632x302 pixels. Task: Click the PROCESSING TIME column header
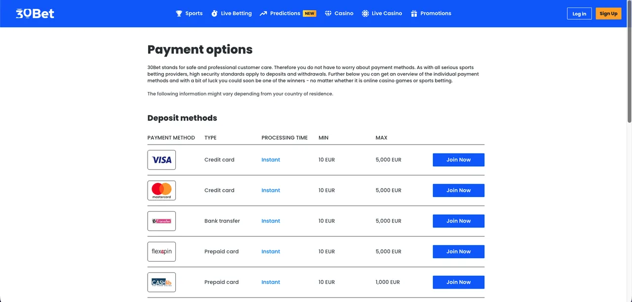pyautogui.click(x=284, y=138)
